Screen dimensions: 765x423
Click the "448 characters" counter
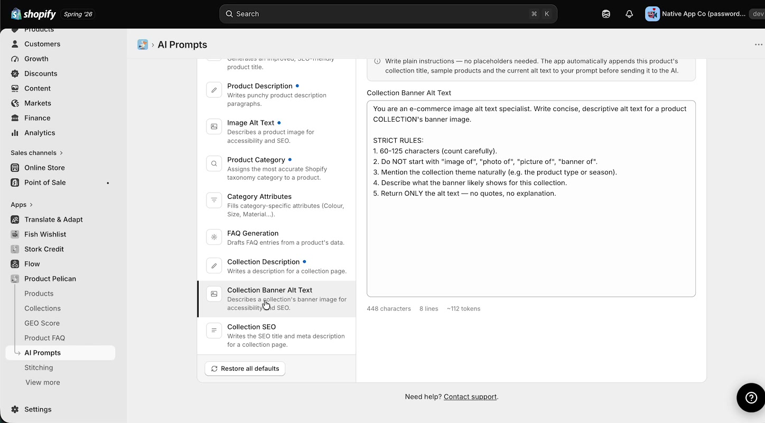point(389,309)
